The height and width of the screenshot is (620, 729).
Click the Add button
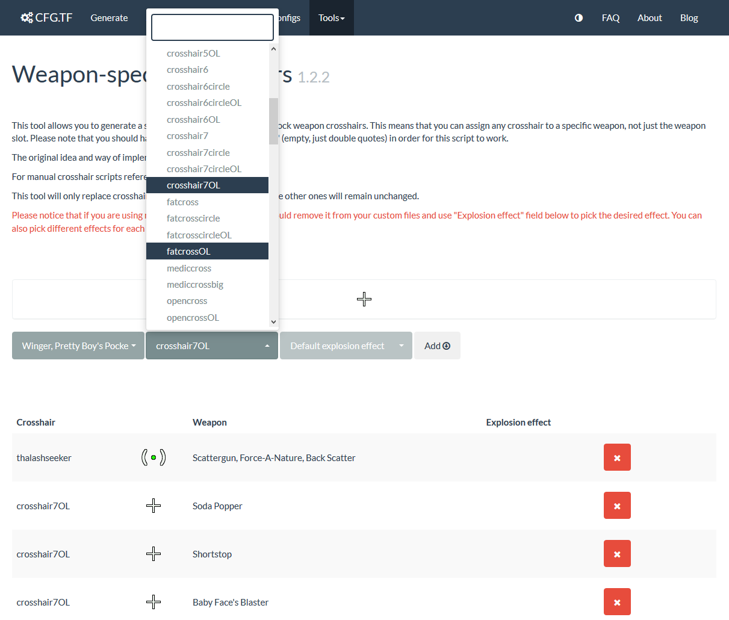tap(437, 346)
